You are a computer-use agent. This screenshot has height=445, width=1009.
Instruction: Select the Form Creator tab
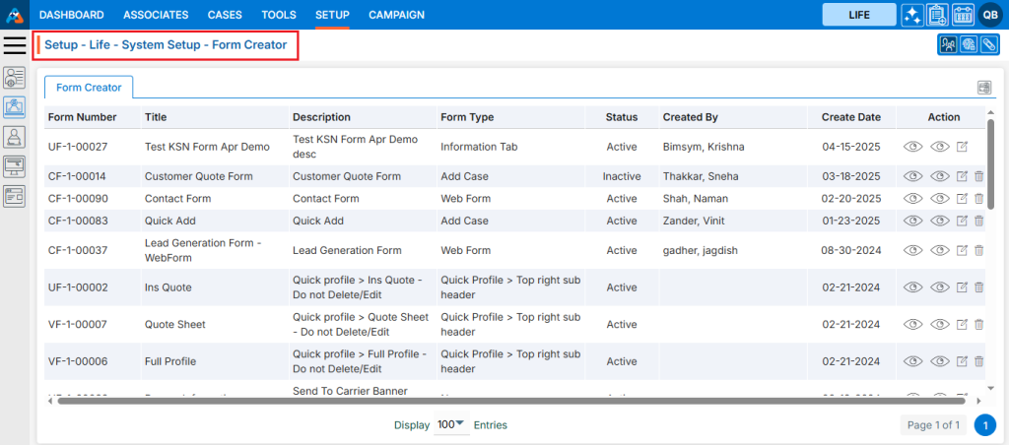click(x=89, y=88)
